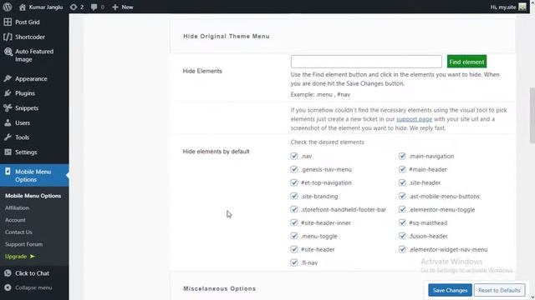Toggle the .fl-nav checkbox
Image resolution: width=535 pixels, height=300 pixels.
294,262
